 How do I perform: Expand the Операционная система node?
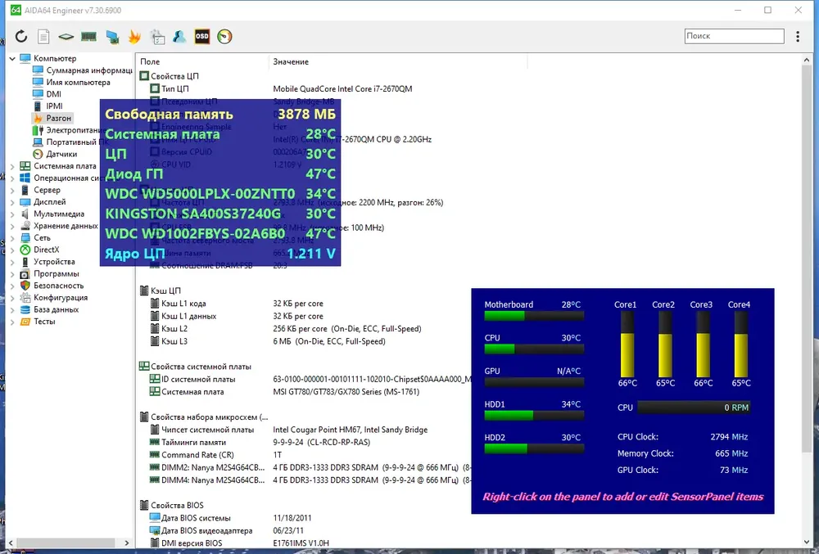click(12, 178)
